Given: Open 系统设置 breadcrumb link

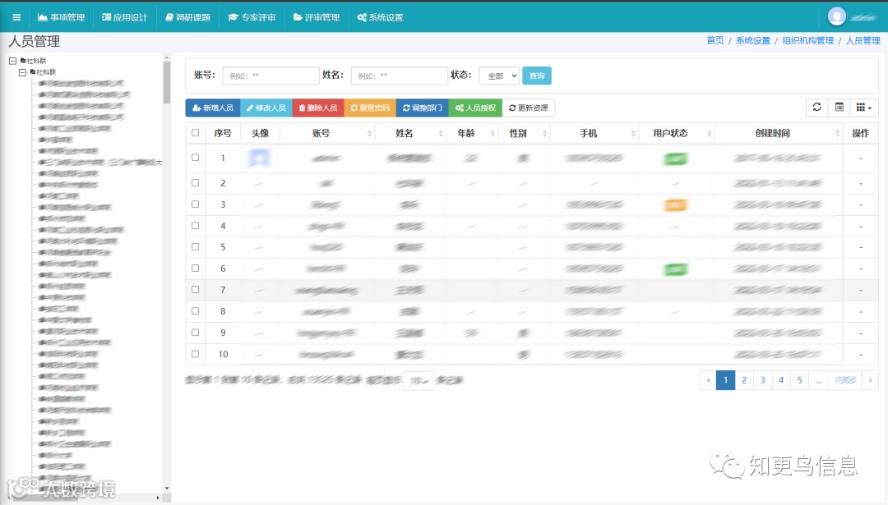Looking at the screenshot, I should pos(752,40).
